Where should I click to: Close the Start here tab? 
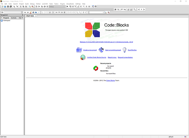tap(36, 16)
